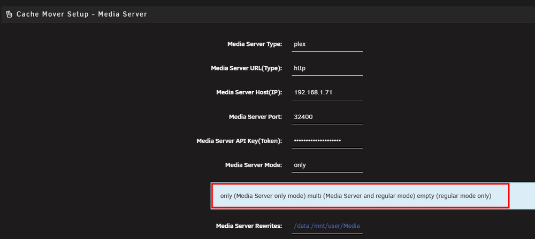Click the Media Server API Key(Token) label

[x=239, y=141]
